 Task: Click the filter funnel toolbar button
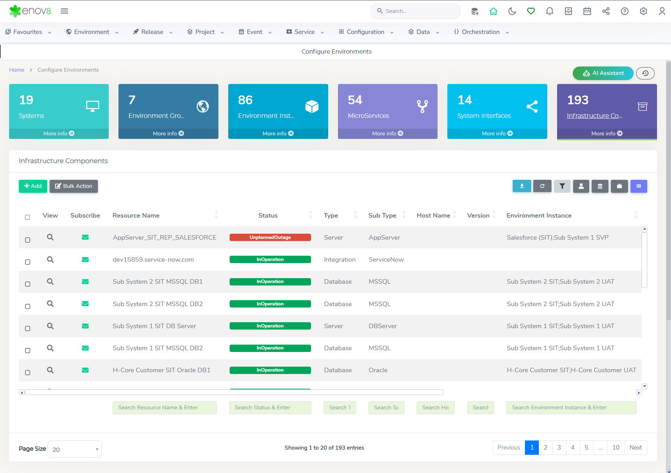tap(562, 186)
